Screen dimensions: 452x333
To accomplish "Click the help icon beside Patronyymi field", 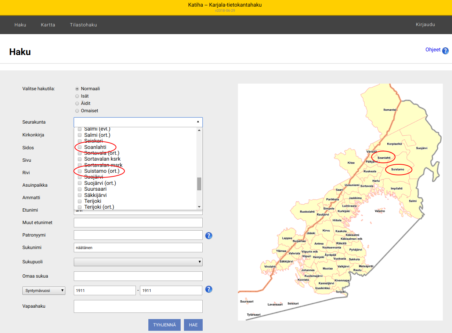I will 209,235.
